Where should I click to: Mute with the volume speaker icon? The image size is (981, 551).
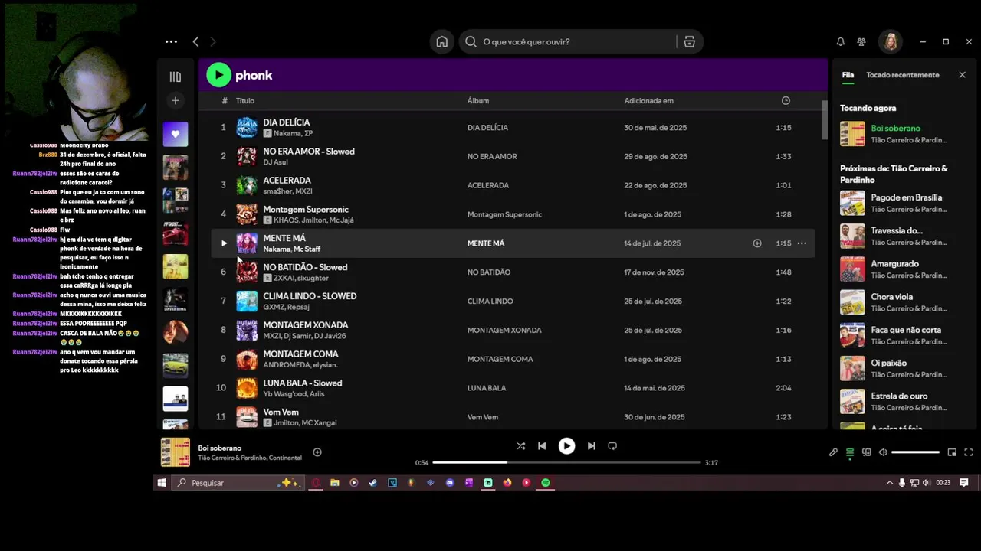pos(883,452)
